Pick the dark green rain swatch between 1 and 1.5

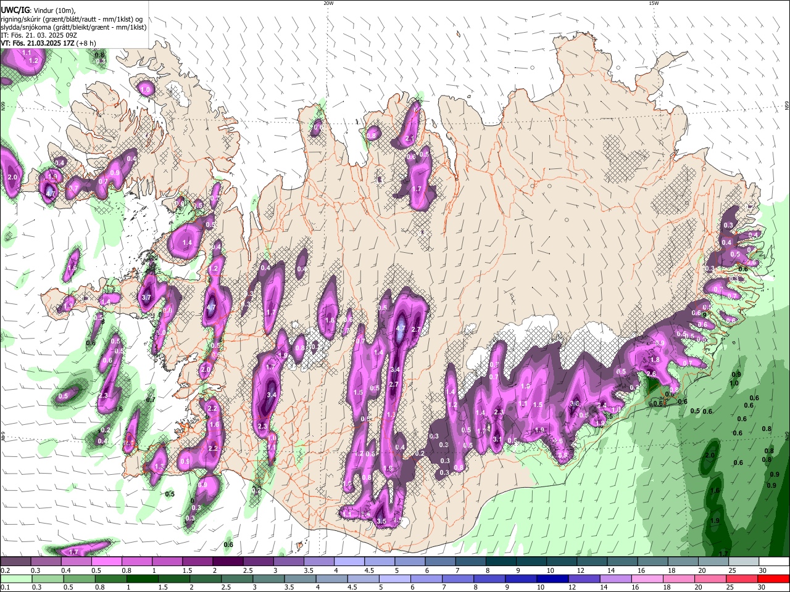pos(142,579)
